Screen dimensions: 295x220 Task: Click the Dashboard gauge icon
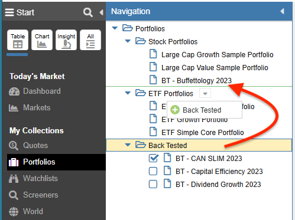(14, 91)
